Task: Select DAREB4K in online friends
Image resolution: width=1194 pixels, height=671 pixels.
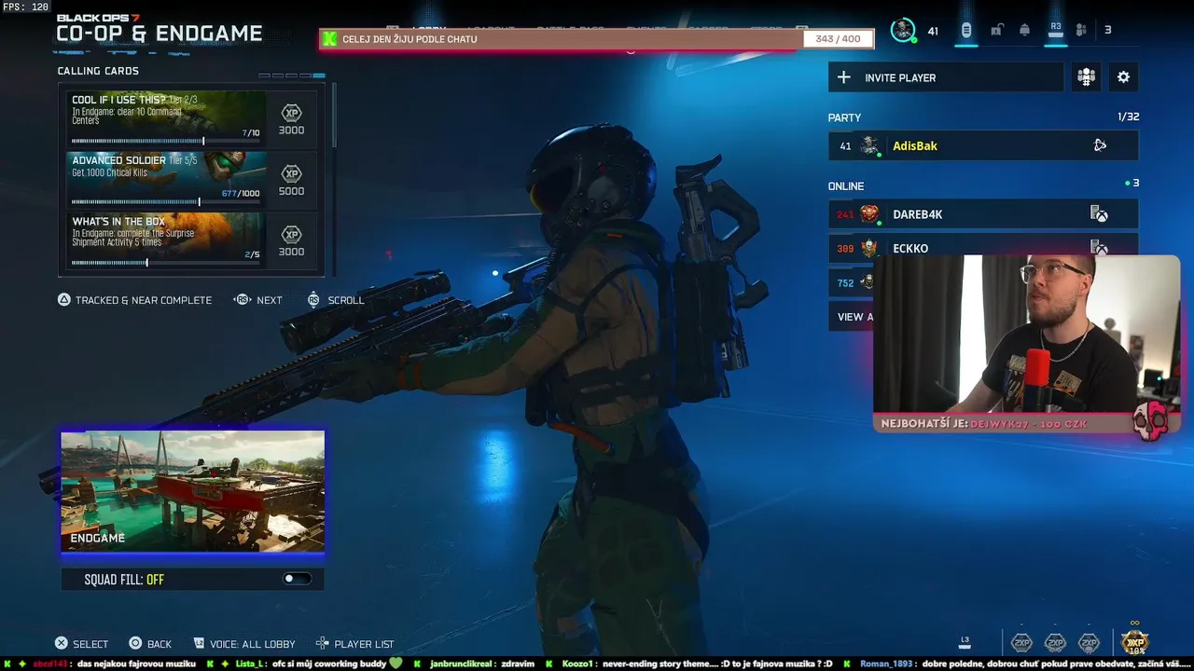Action: [x=983, y=214]
